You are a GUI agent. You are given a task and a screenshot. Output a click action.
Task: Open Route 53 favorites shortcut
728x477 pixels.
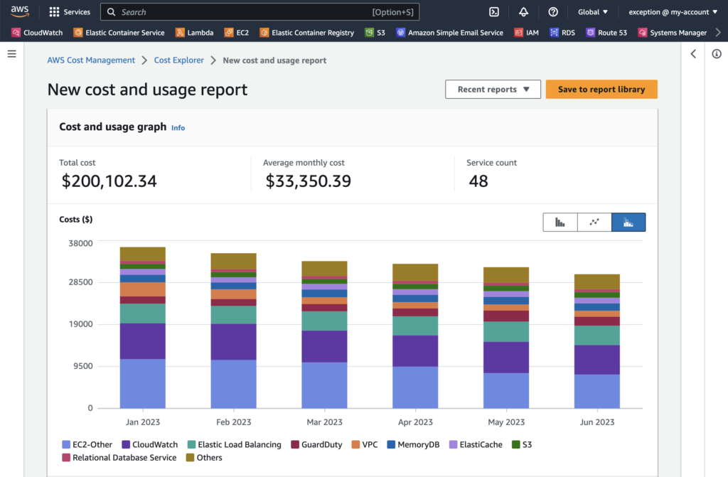click(x=606, y=33)
